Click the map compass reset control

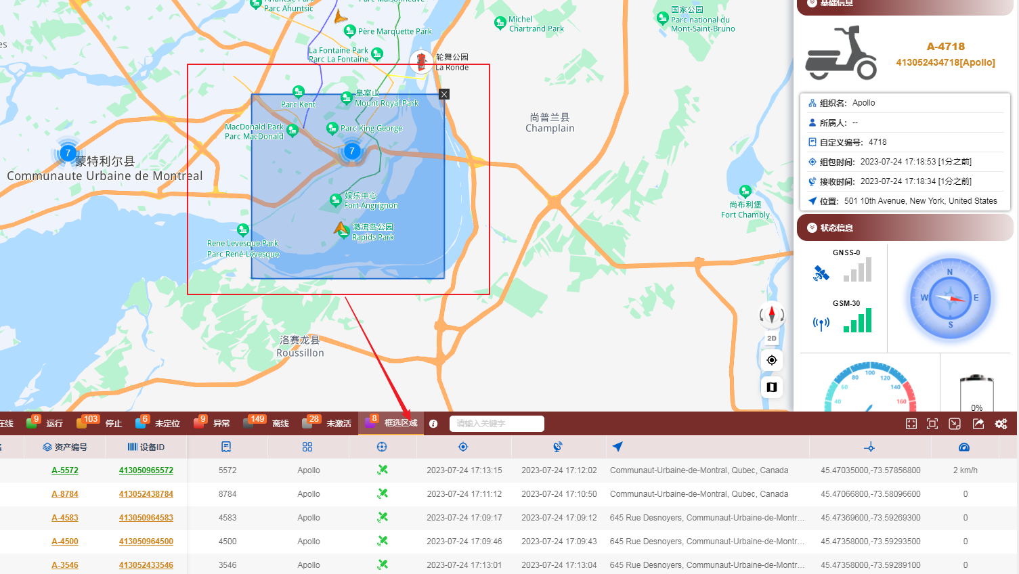[771, 315]
